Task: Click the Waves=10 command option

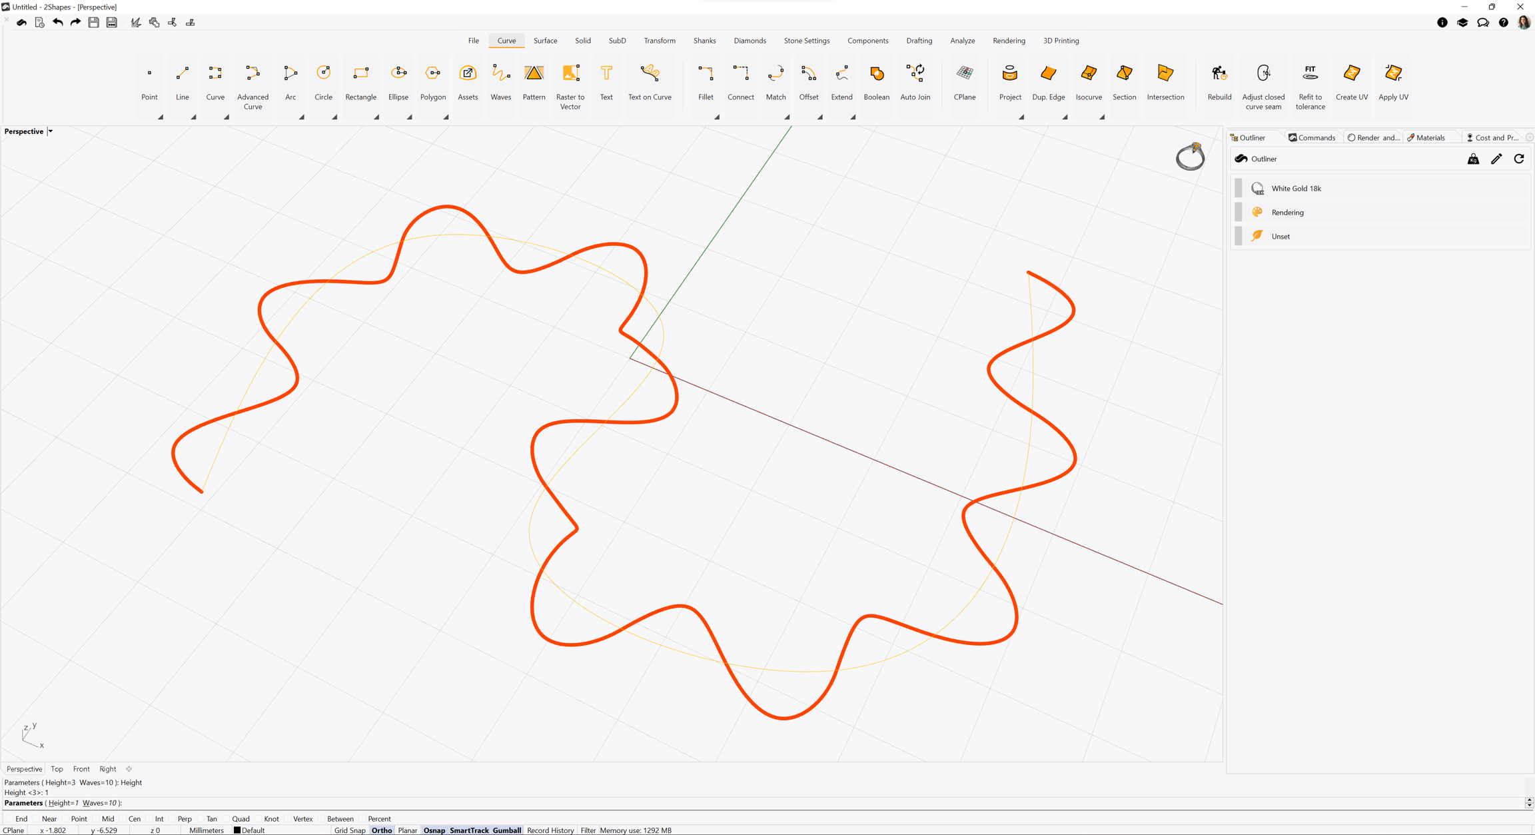Action: [99, 803]
